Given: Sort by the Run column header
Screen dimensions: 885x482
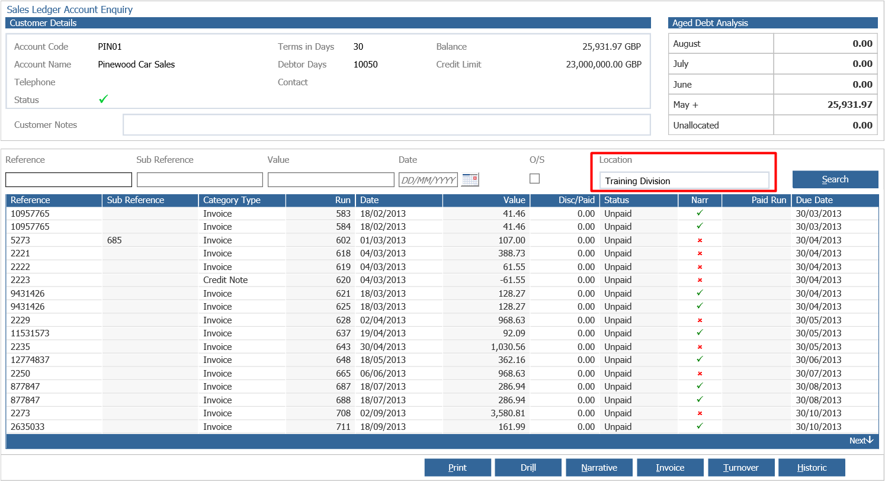Looking at the screenshot, I should (x=320, y=200).
